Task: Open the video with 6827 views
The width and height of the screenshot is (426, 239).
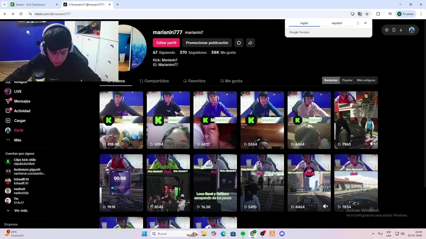Action: coord(215,120)
